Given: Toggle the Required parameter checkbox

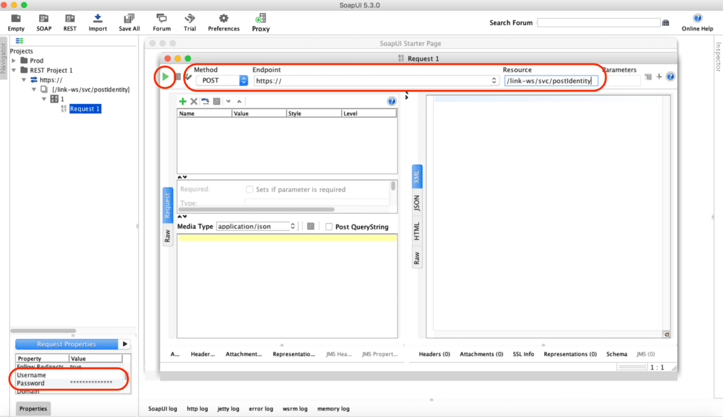Looking at the screenshot, I should click(250, 189).
